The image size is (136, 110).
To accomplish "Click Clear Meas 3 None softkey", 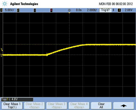I will point(57,106).
